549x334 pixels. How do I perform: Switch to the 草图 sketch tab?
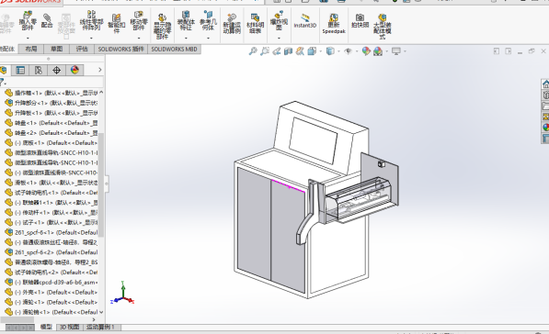(x=56, y=50)
